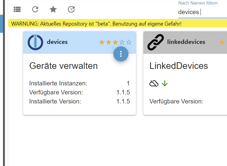Click the linkeddevices chain link logo

(x=156, y=42)
